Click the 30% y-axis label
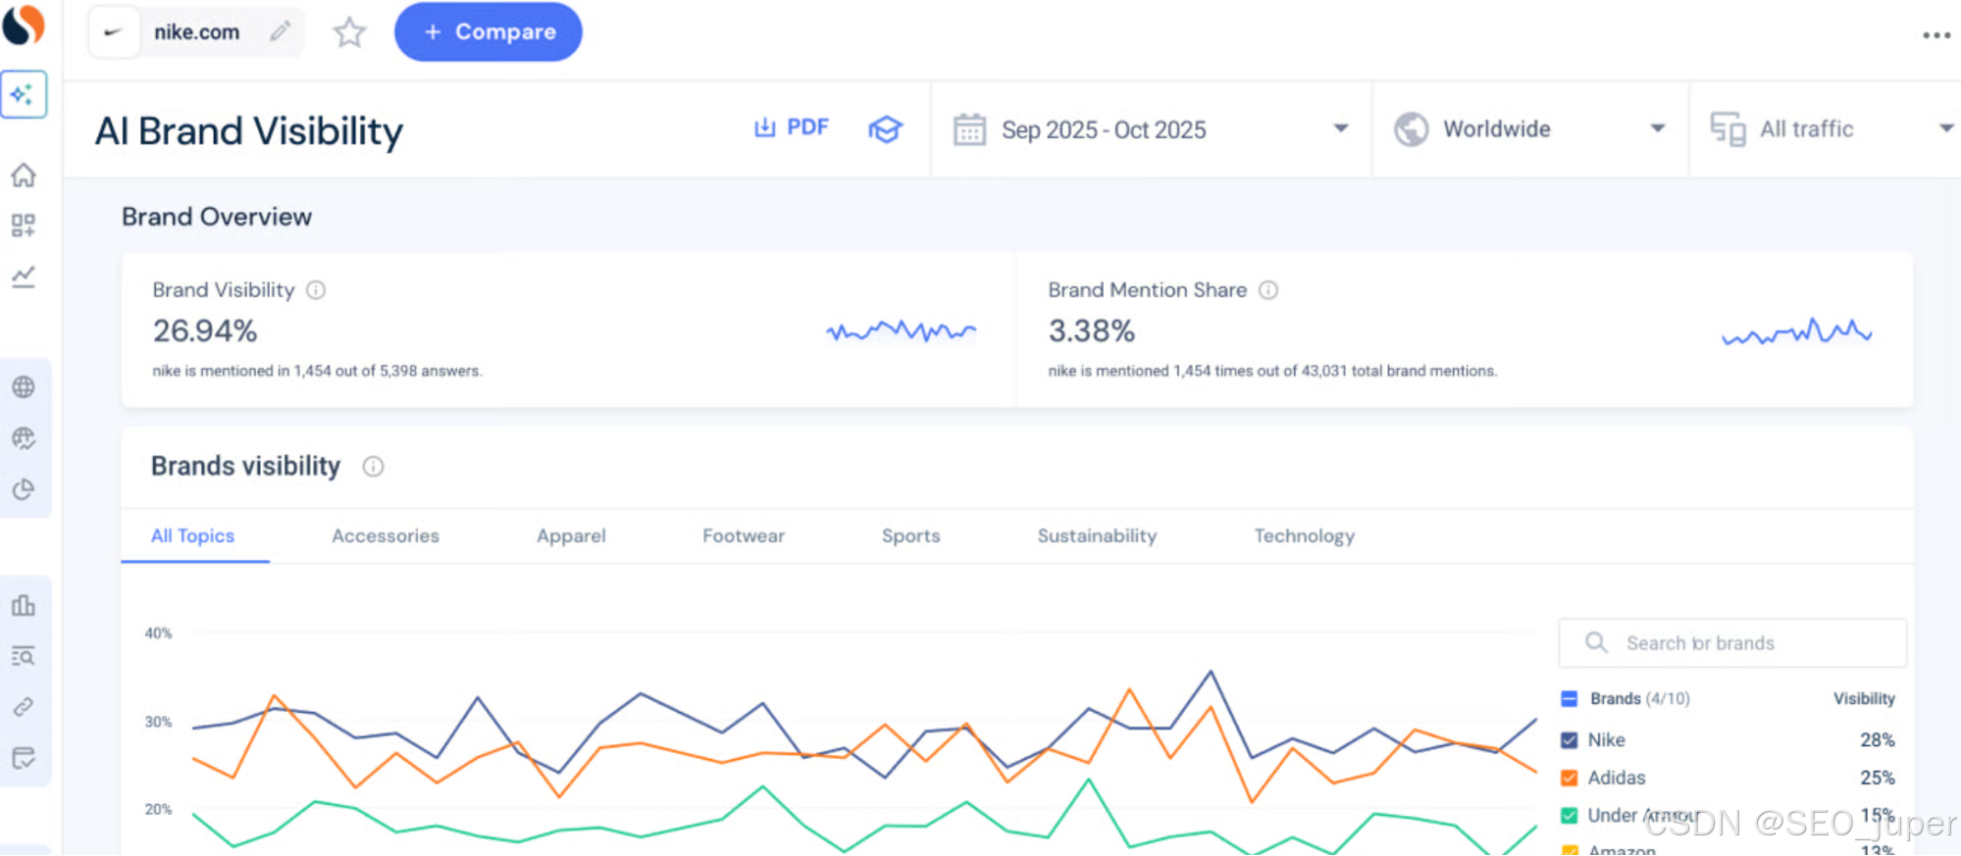1961x856 pixels. point(158,722)
